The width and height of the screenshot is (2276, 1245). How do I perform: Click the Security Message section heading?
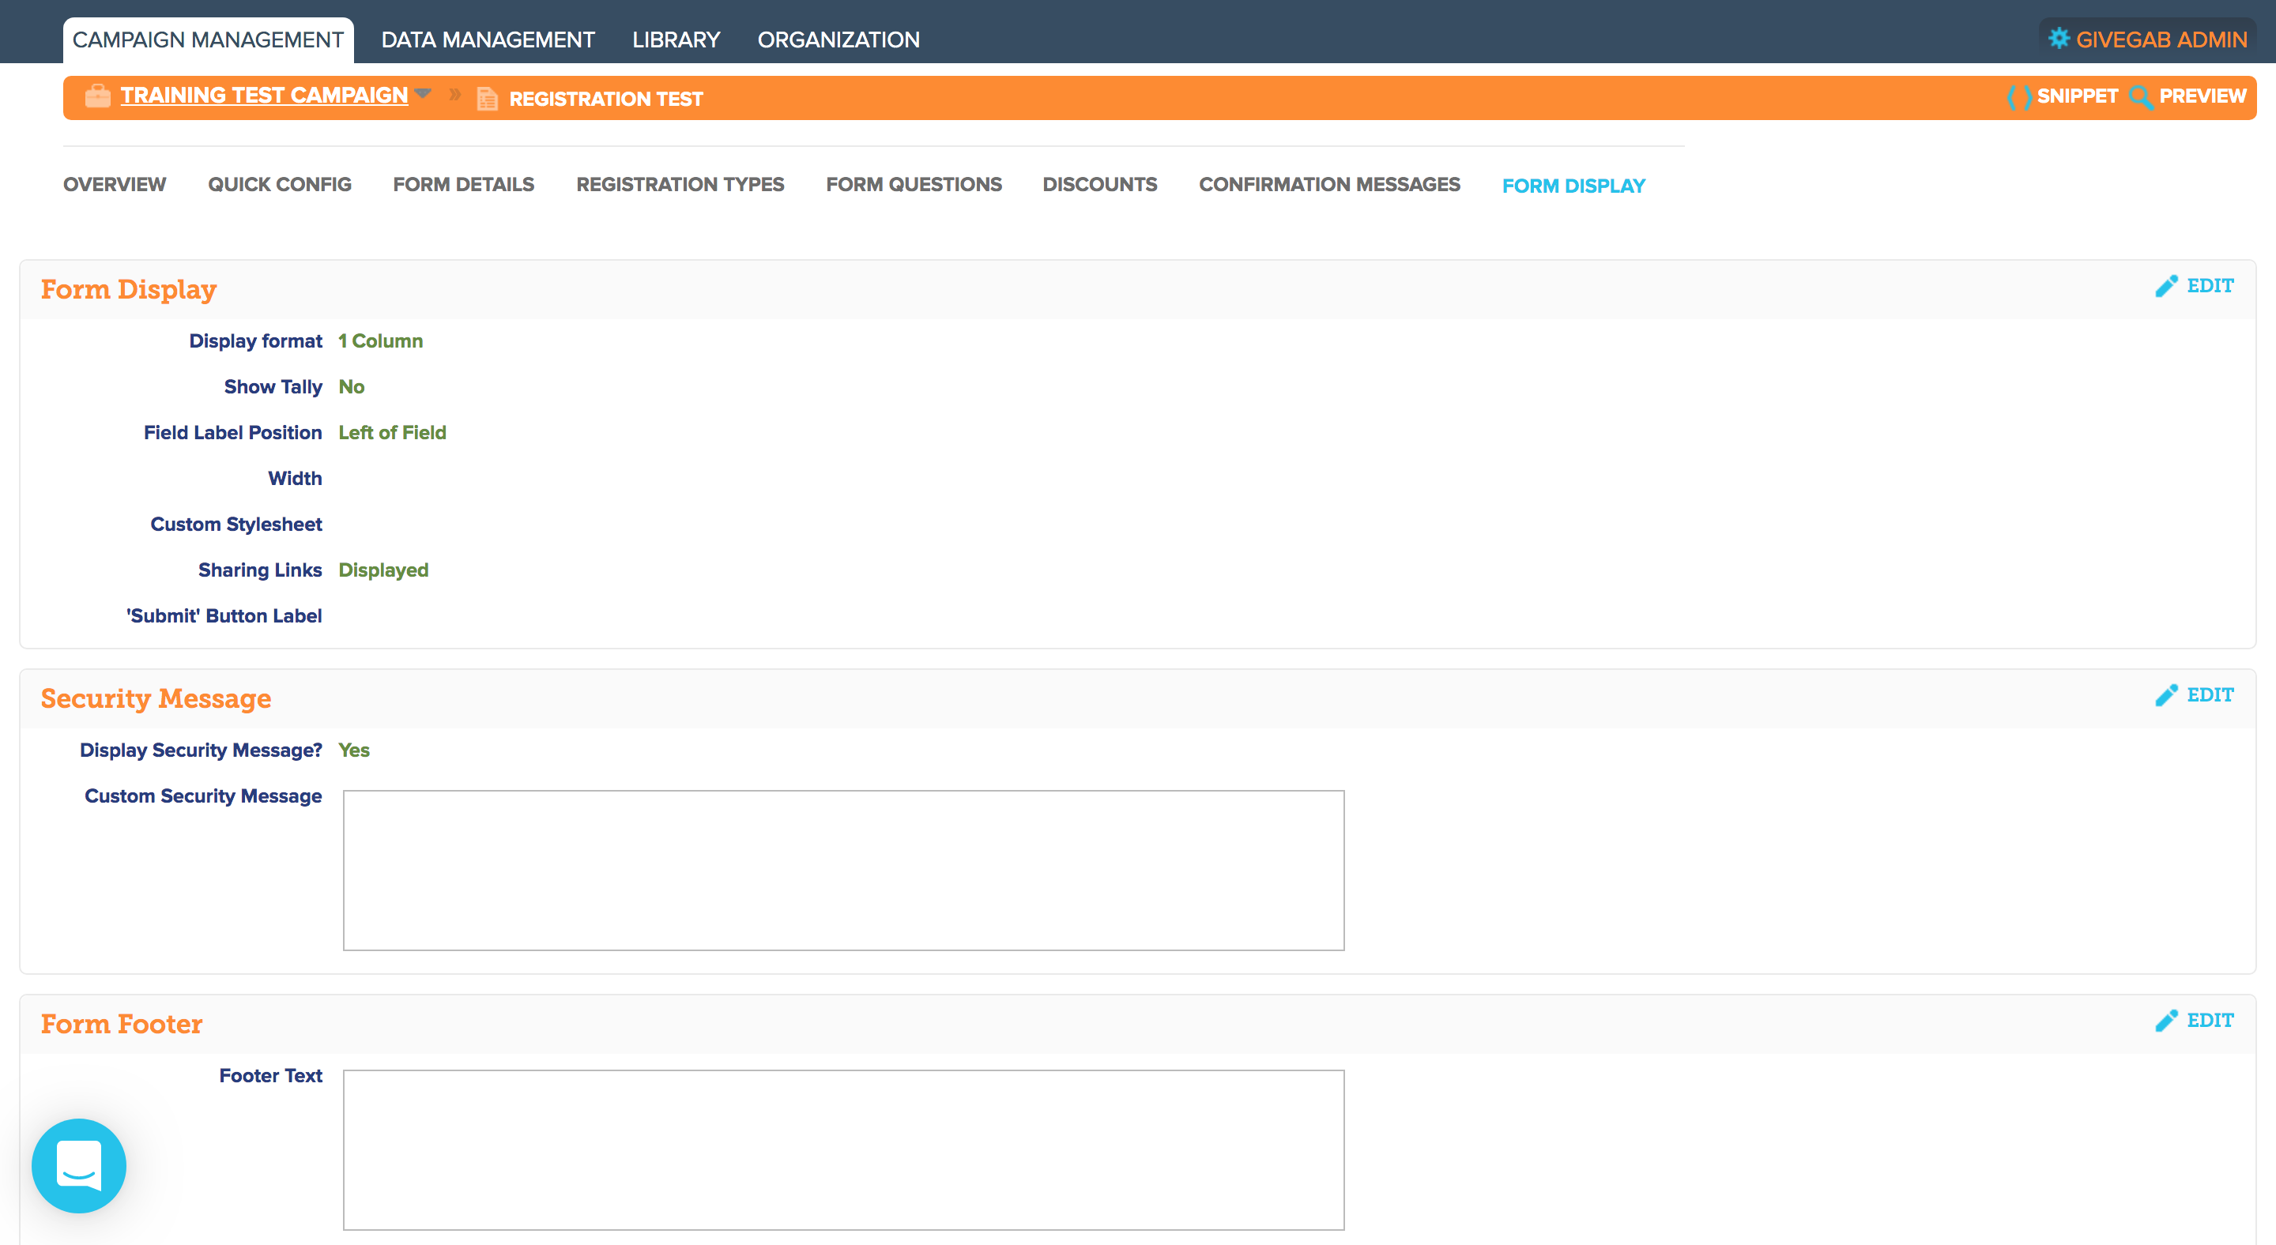[156, 698]
